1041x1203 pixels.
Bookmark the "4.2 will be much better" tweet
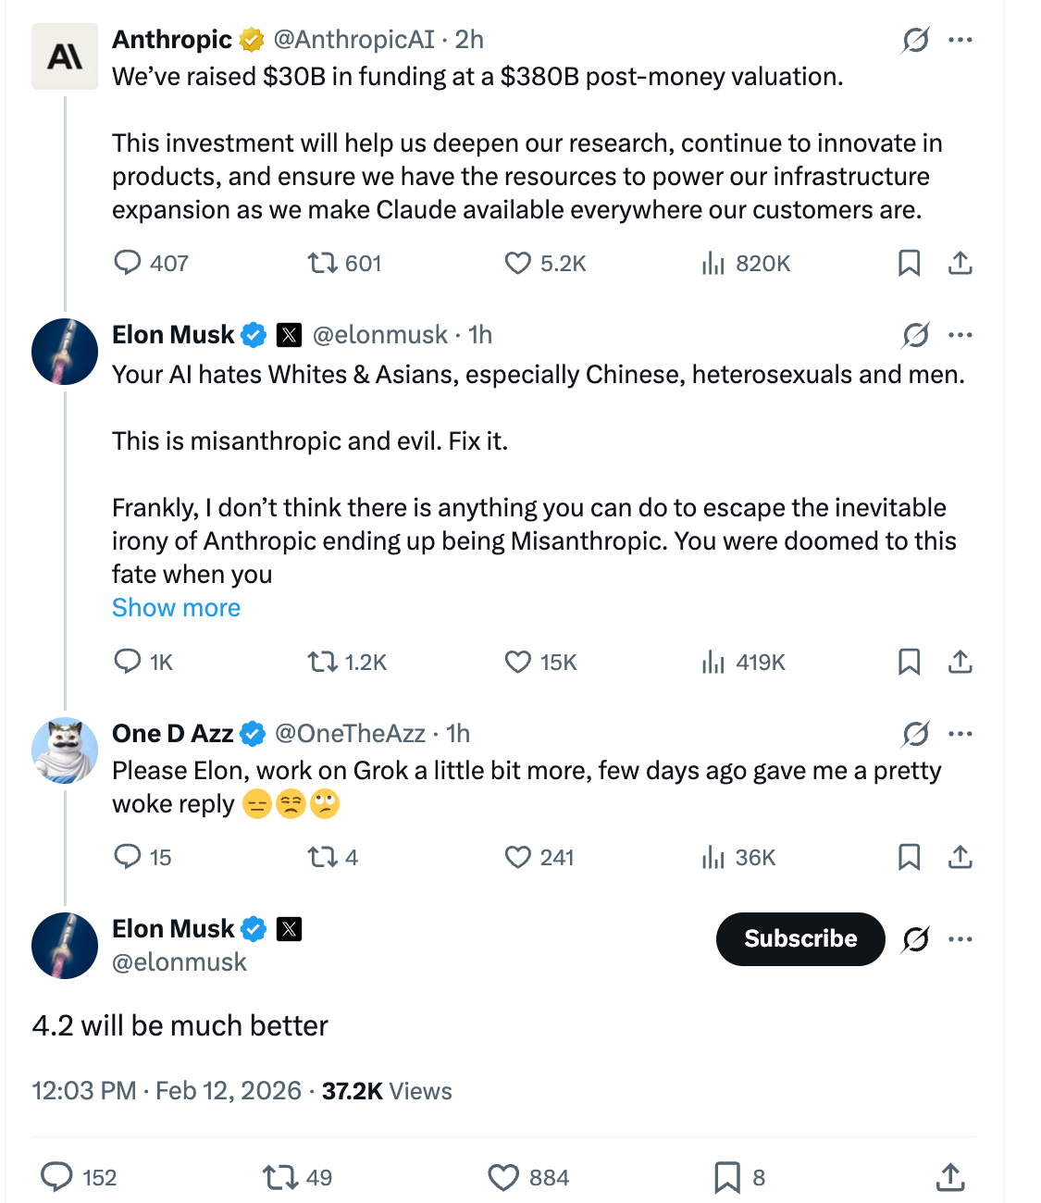727,1177
